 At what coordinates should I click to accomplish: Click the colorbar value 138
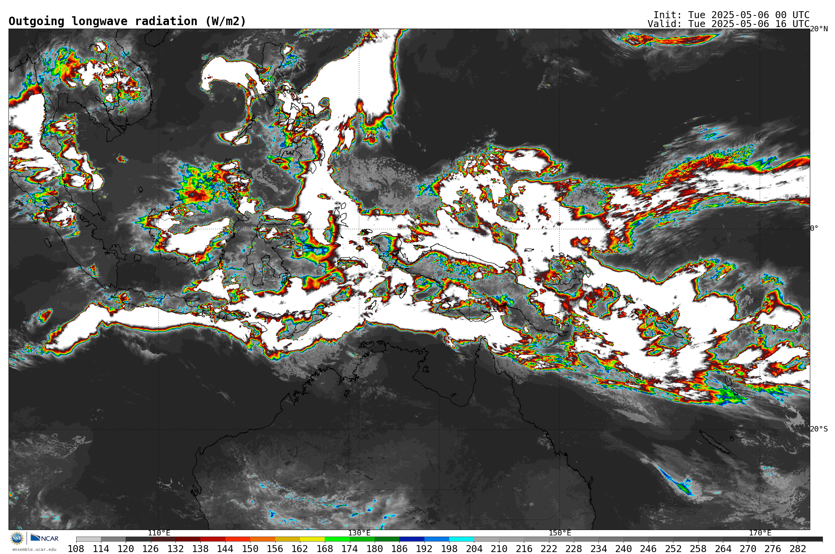coord(200,549)
